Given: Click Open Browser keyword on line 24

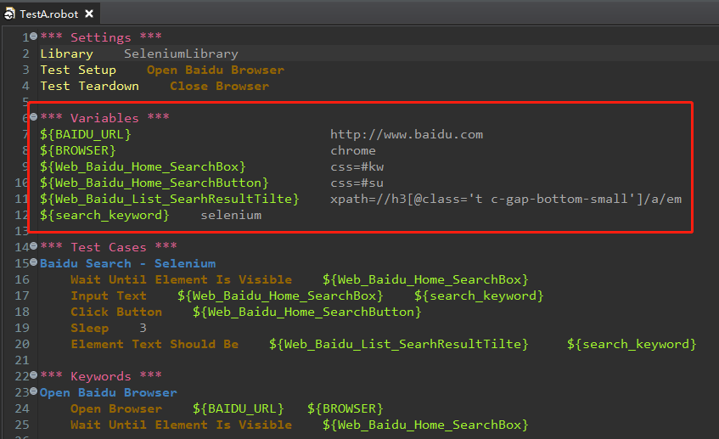Looking at the screenshot, I should (x=116, y=408).
